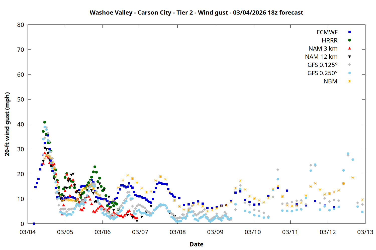
Task: Select the ECMWF legend label text
Action: (327, 32)
